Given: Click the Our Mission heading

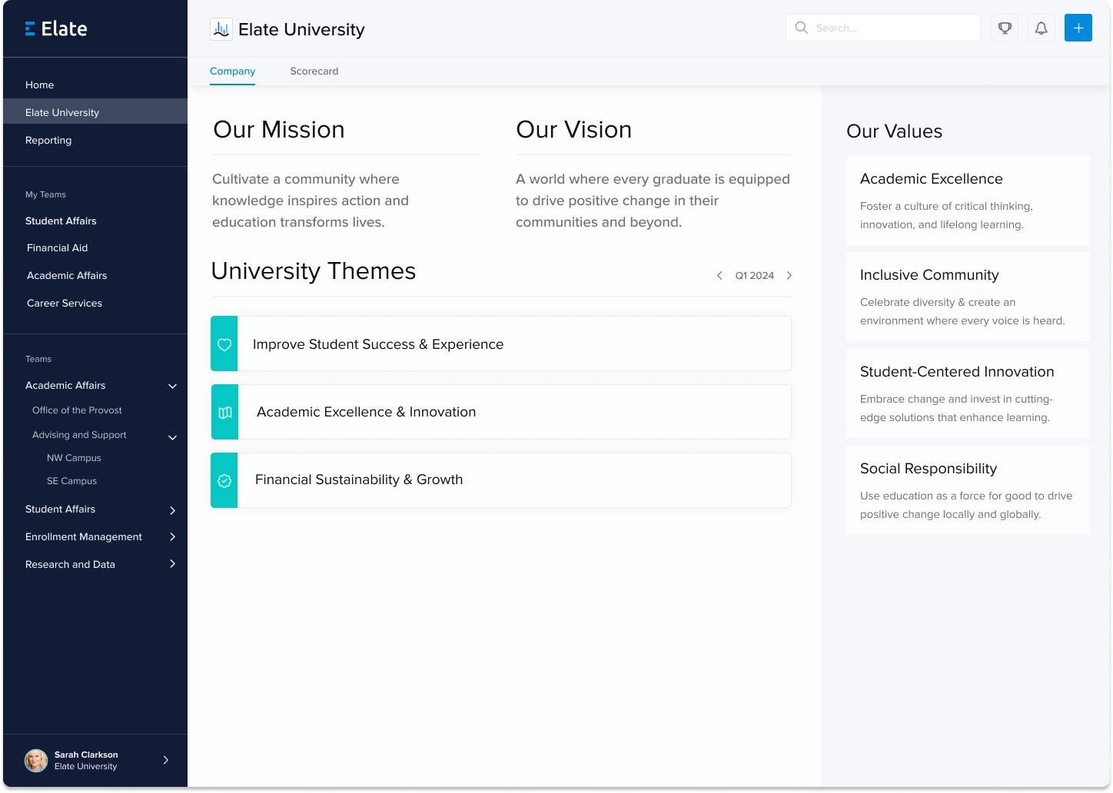Looking at the screenshot, I should coord(279,130).
